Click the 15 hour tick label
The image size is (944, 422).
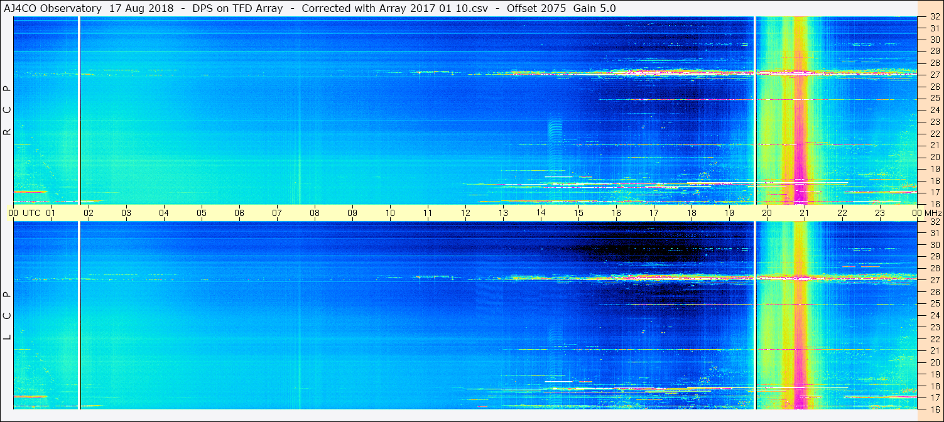[x=578, y=213]
